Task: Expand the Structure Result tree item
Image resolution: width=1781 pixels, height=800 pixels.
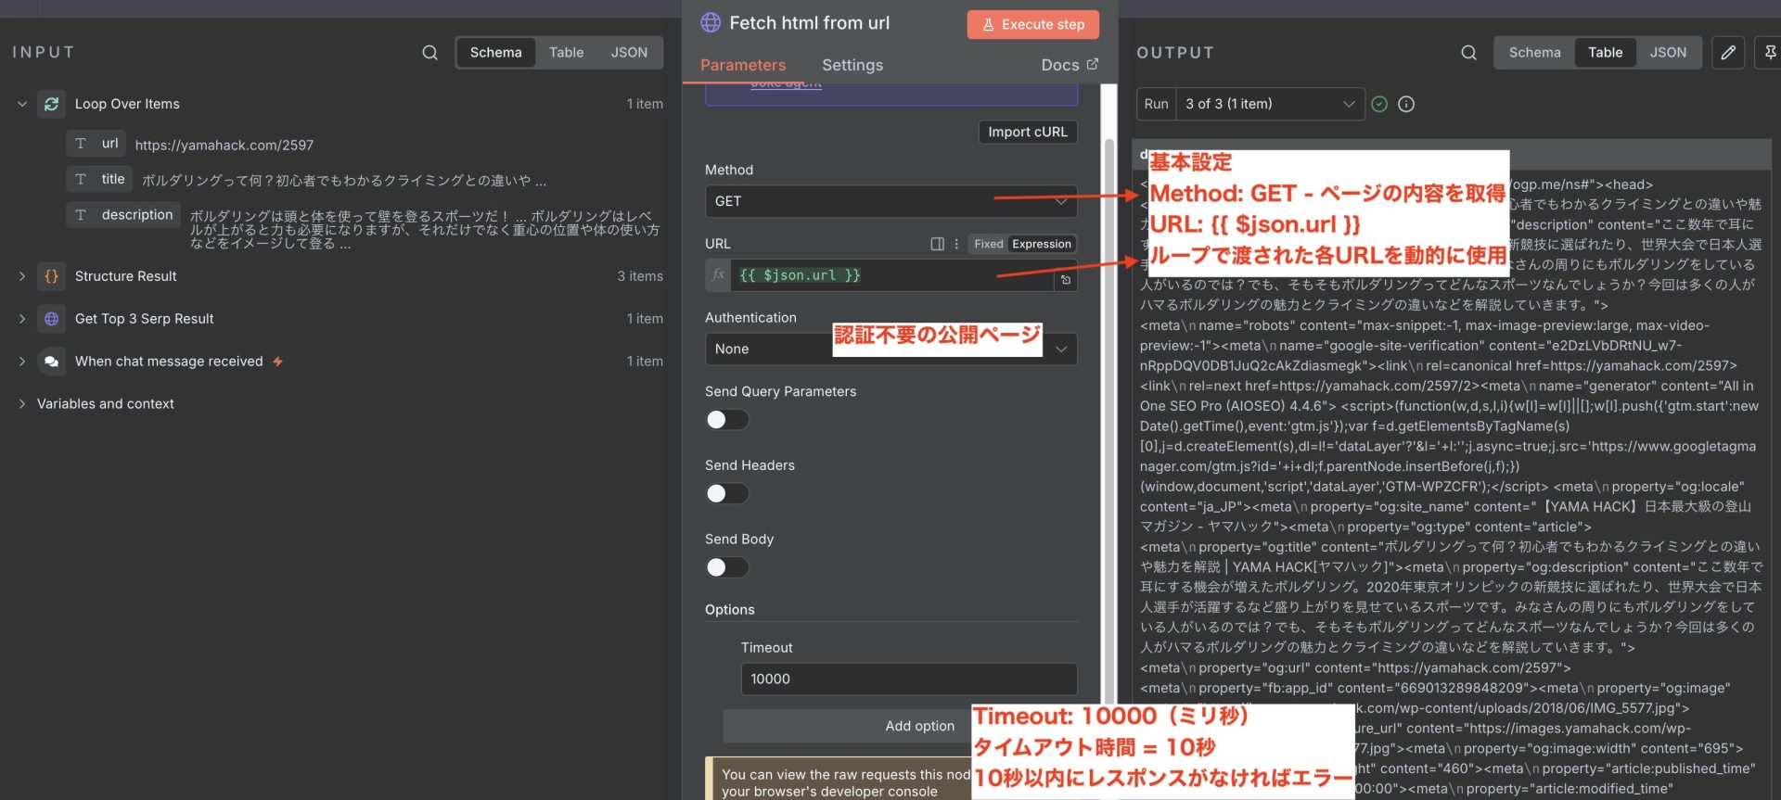Action: 22,276
